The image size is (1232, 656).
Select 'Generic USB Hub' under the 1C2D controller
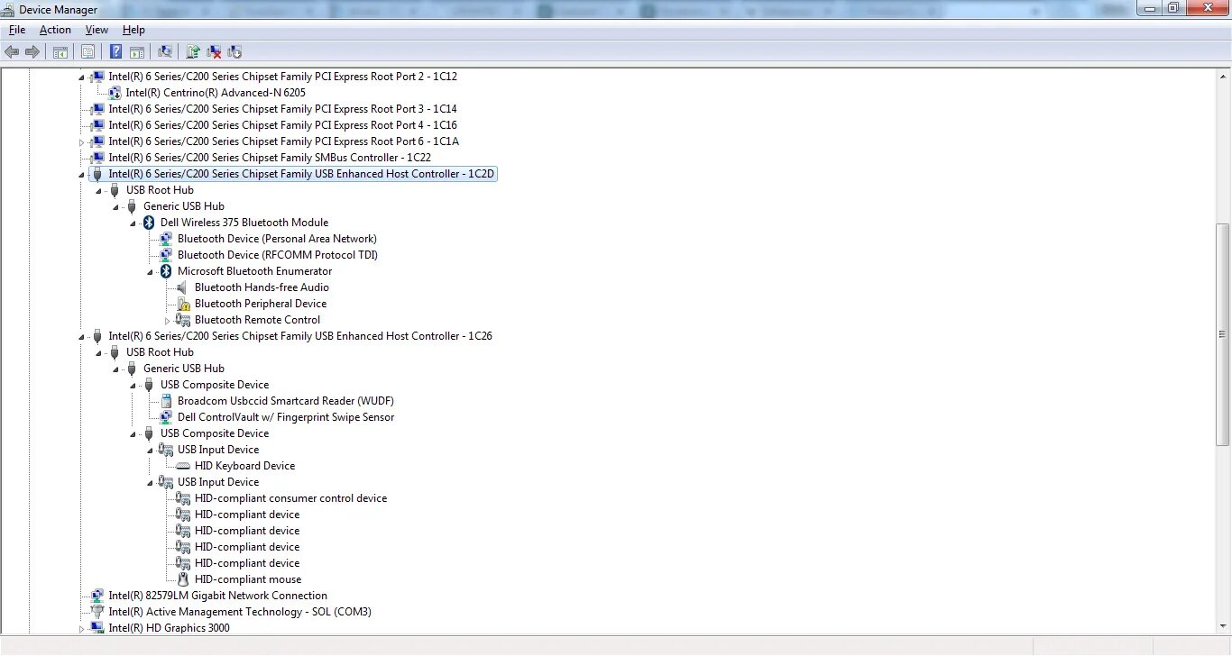184,206
